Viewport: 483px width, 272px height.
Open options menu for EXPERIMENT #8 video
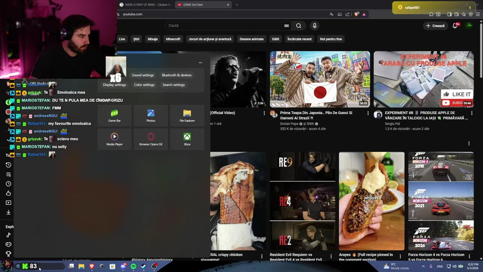(x=472, y=113)
